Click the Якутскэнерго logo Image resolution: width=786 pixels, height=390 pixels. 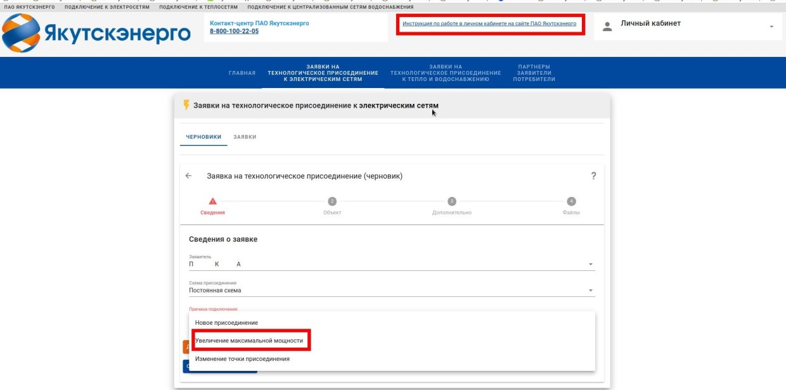[x=96, y=33]
